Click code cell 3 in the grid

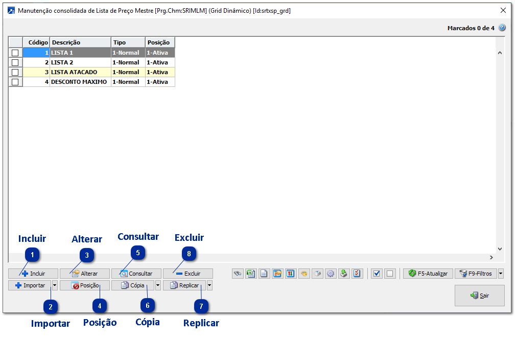click(36, 72)
